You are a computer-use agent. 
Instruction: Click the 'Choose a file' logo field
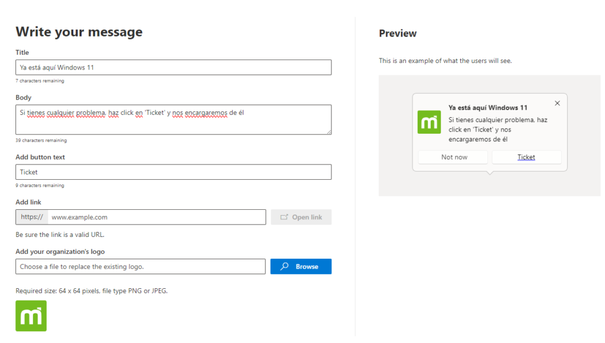[141, 266]
